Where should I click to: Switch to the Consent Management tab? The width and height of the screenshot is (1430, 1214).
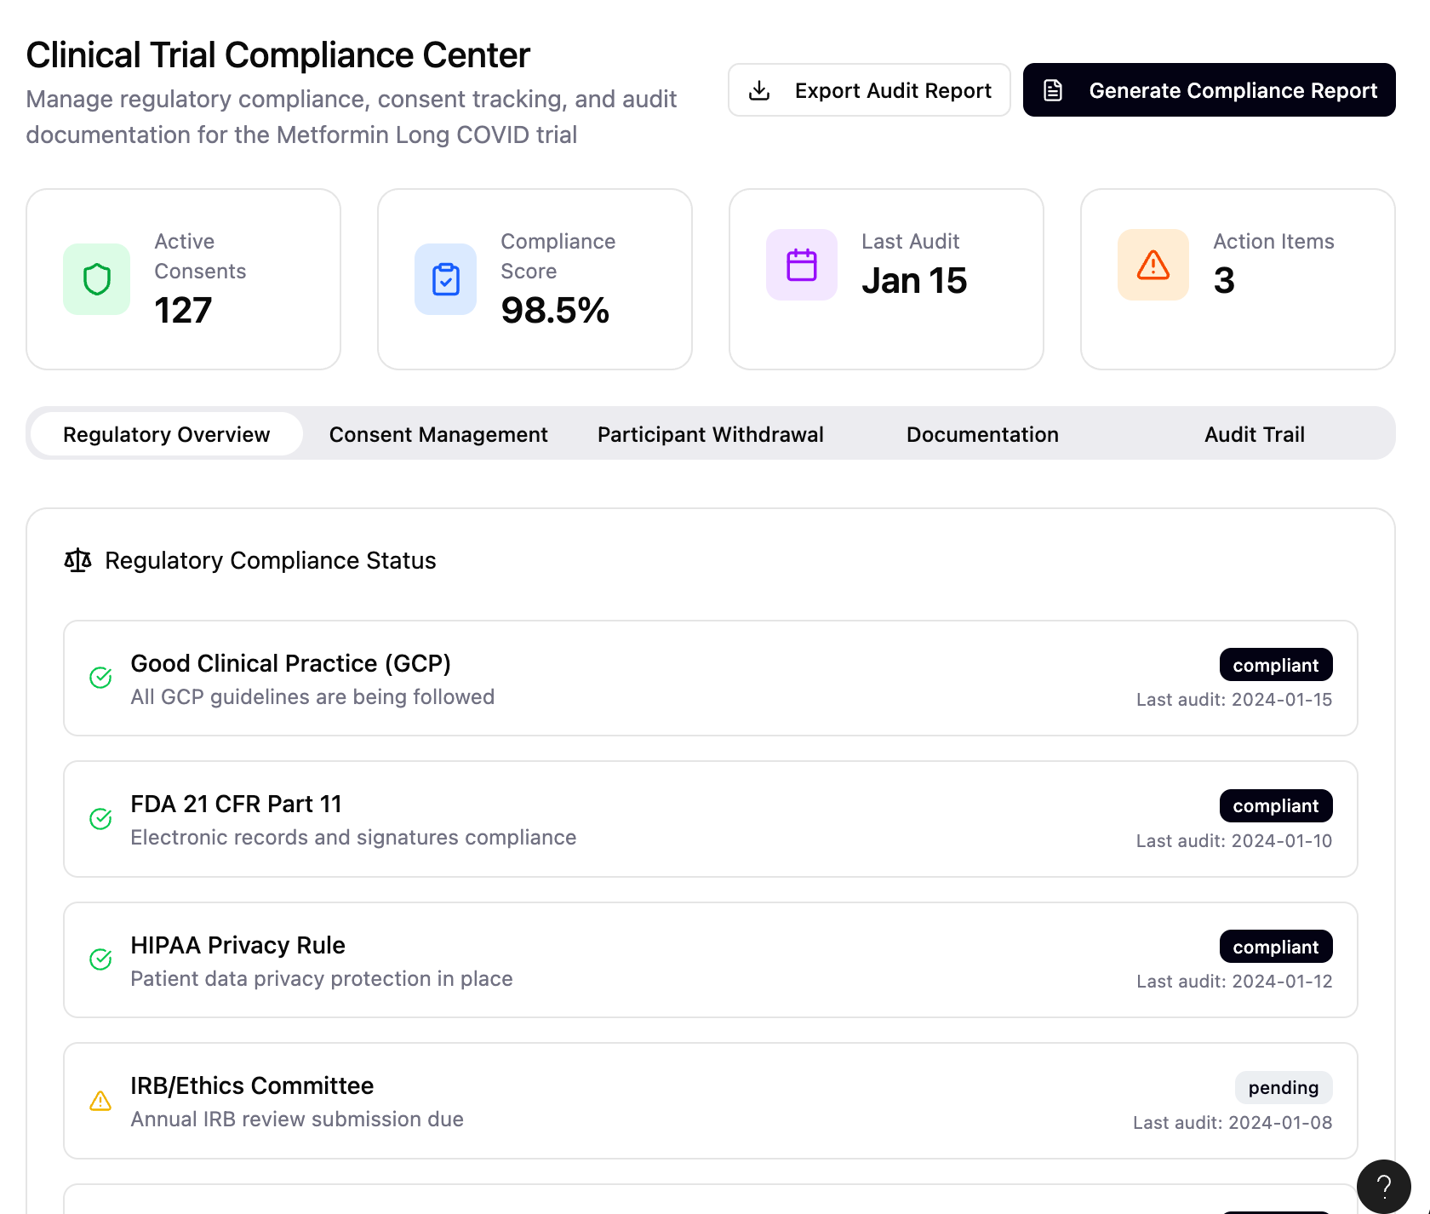pos(438,434)
